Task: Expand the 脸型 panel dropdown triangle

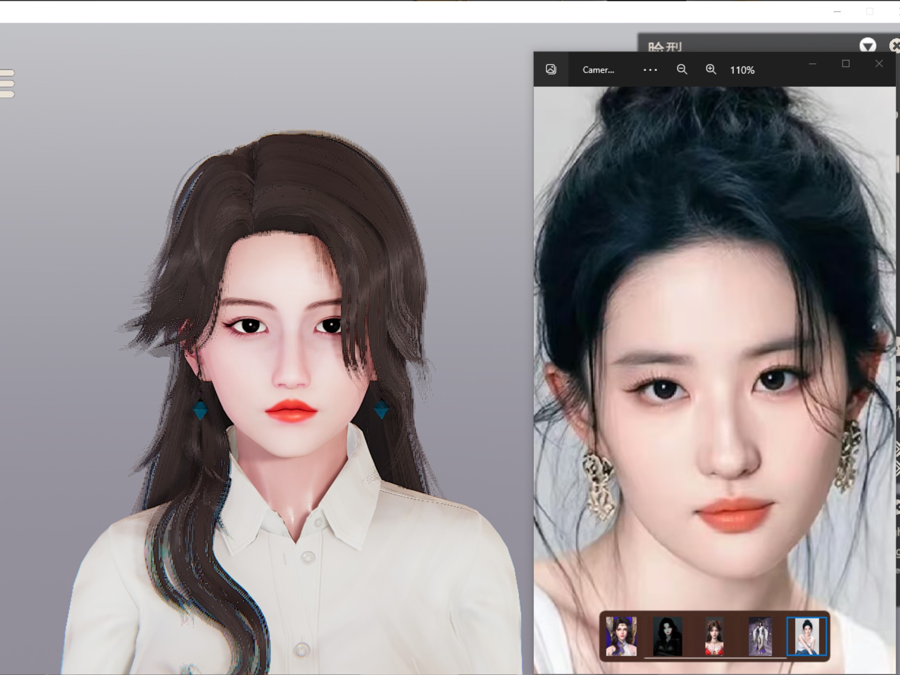Action: [x=868, y=45]
